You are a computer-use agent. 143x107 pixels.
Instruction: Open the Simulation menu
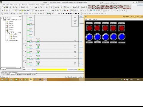click(x=32, y=4)
